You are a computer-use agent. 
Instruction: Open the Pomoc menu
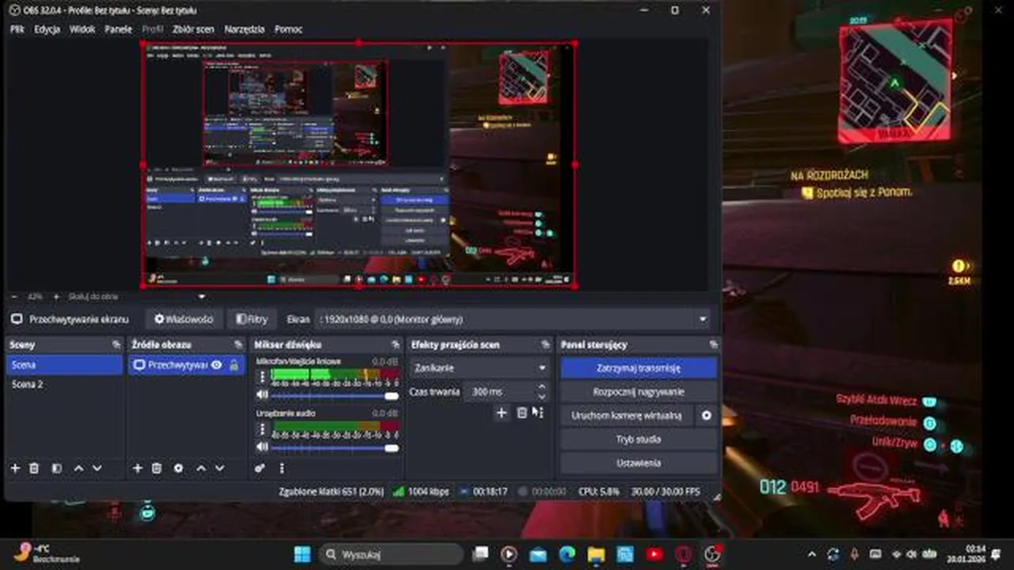pos(288,29)
